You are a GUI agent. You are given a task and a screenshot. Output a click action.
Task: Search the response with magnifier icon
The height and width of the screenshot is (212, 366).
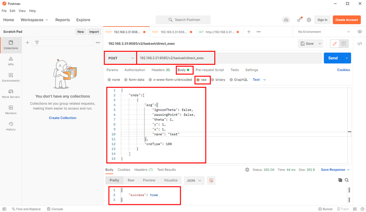tap(347, 180)
